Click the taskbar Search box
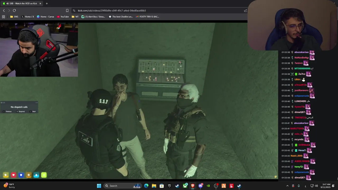 [123, 186]
